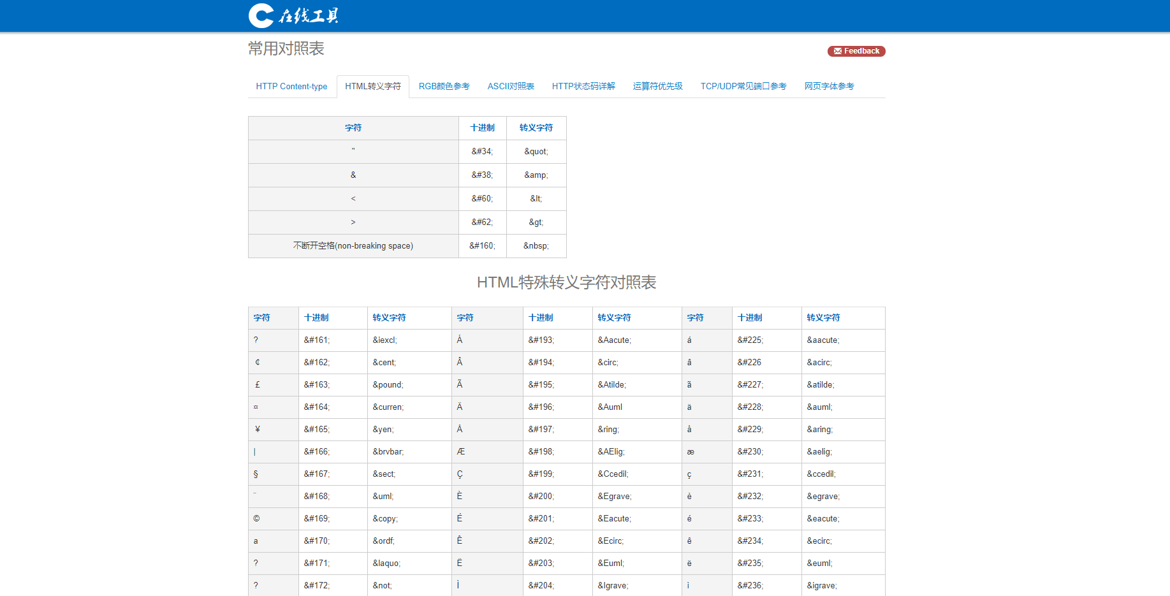Screen dimensions: 1170x596
Task: Open the HTML转义字符 tab
Action: (x=373, y=86)
